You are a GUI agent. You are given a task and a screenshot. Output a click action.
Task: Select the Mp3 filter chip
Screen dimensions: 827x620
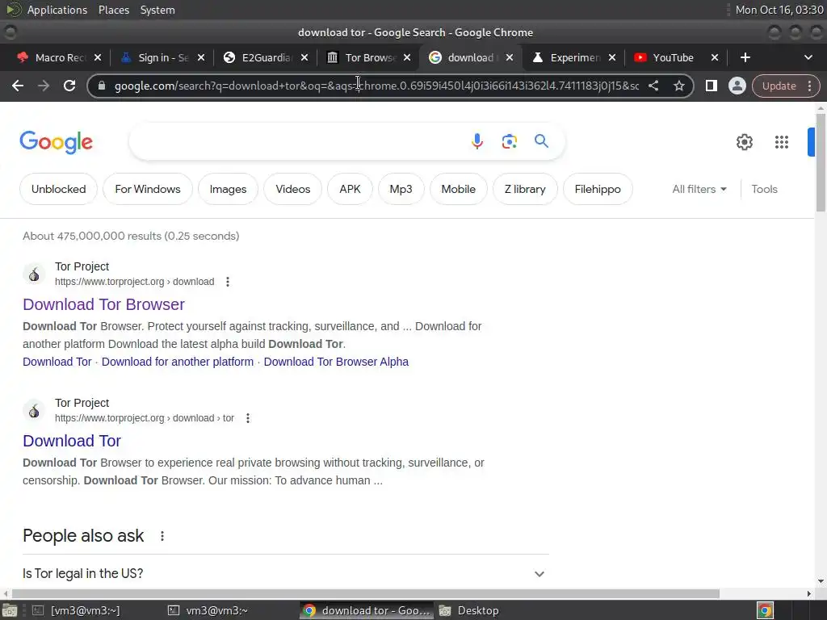pos(401,189)
